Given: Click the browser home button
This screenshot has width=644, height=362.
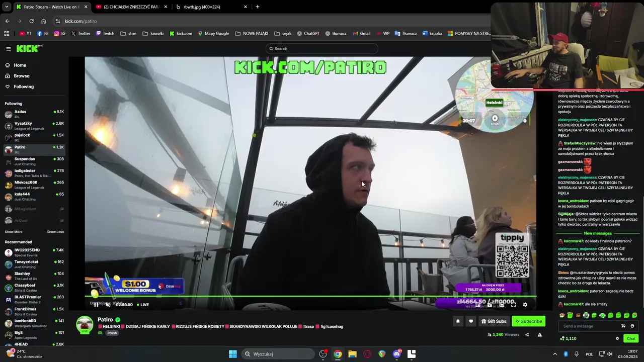Looking at the screenshot, I should tap(44, 21).
